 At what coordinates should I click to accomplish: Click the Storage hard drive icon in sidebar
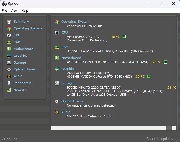click(9, 62)
